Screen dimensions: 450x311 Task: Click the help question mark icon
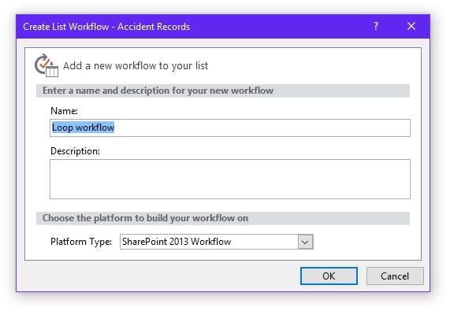point(376,26)
